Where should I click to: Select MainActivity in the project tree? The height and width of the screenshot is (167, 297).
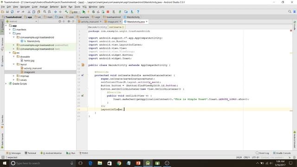click(33, 41)
